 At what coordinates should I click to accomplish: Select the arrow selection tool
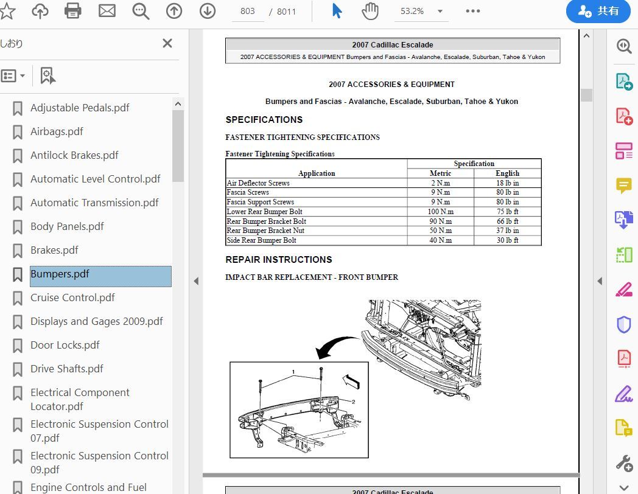tap(337, 11)
